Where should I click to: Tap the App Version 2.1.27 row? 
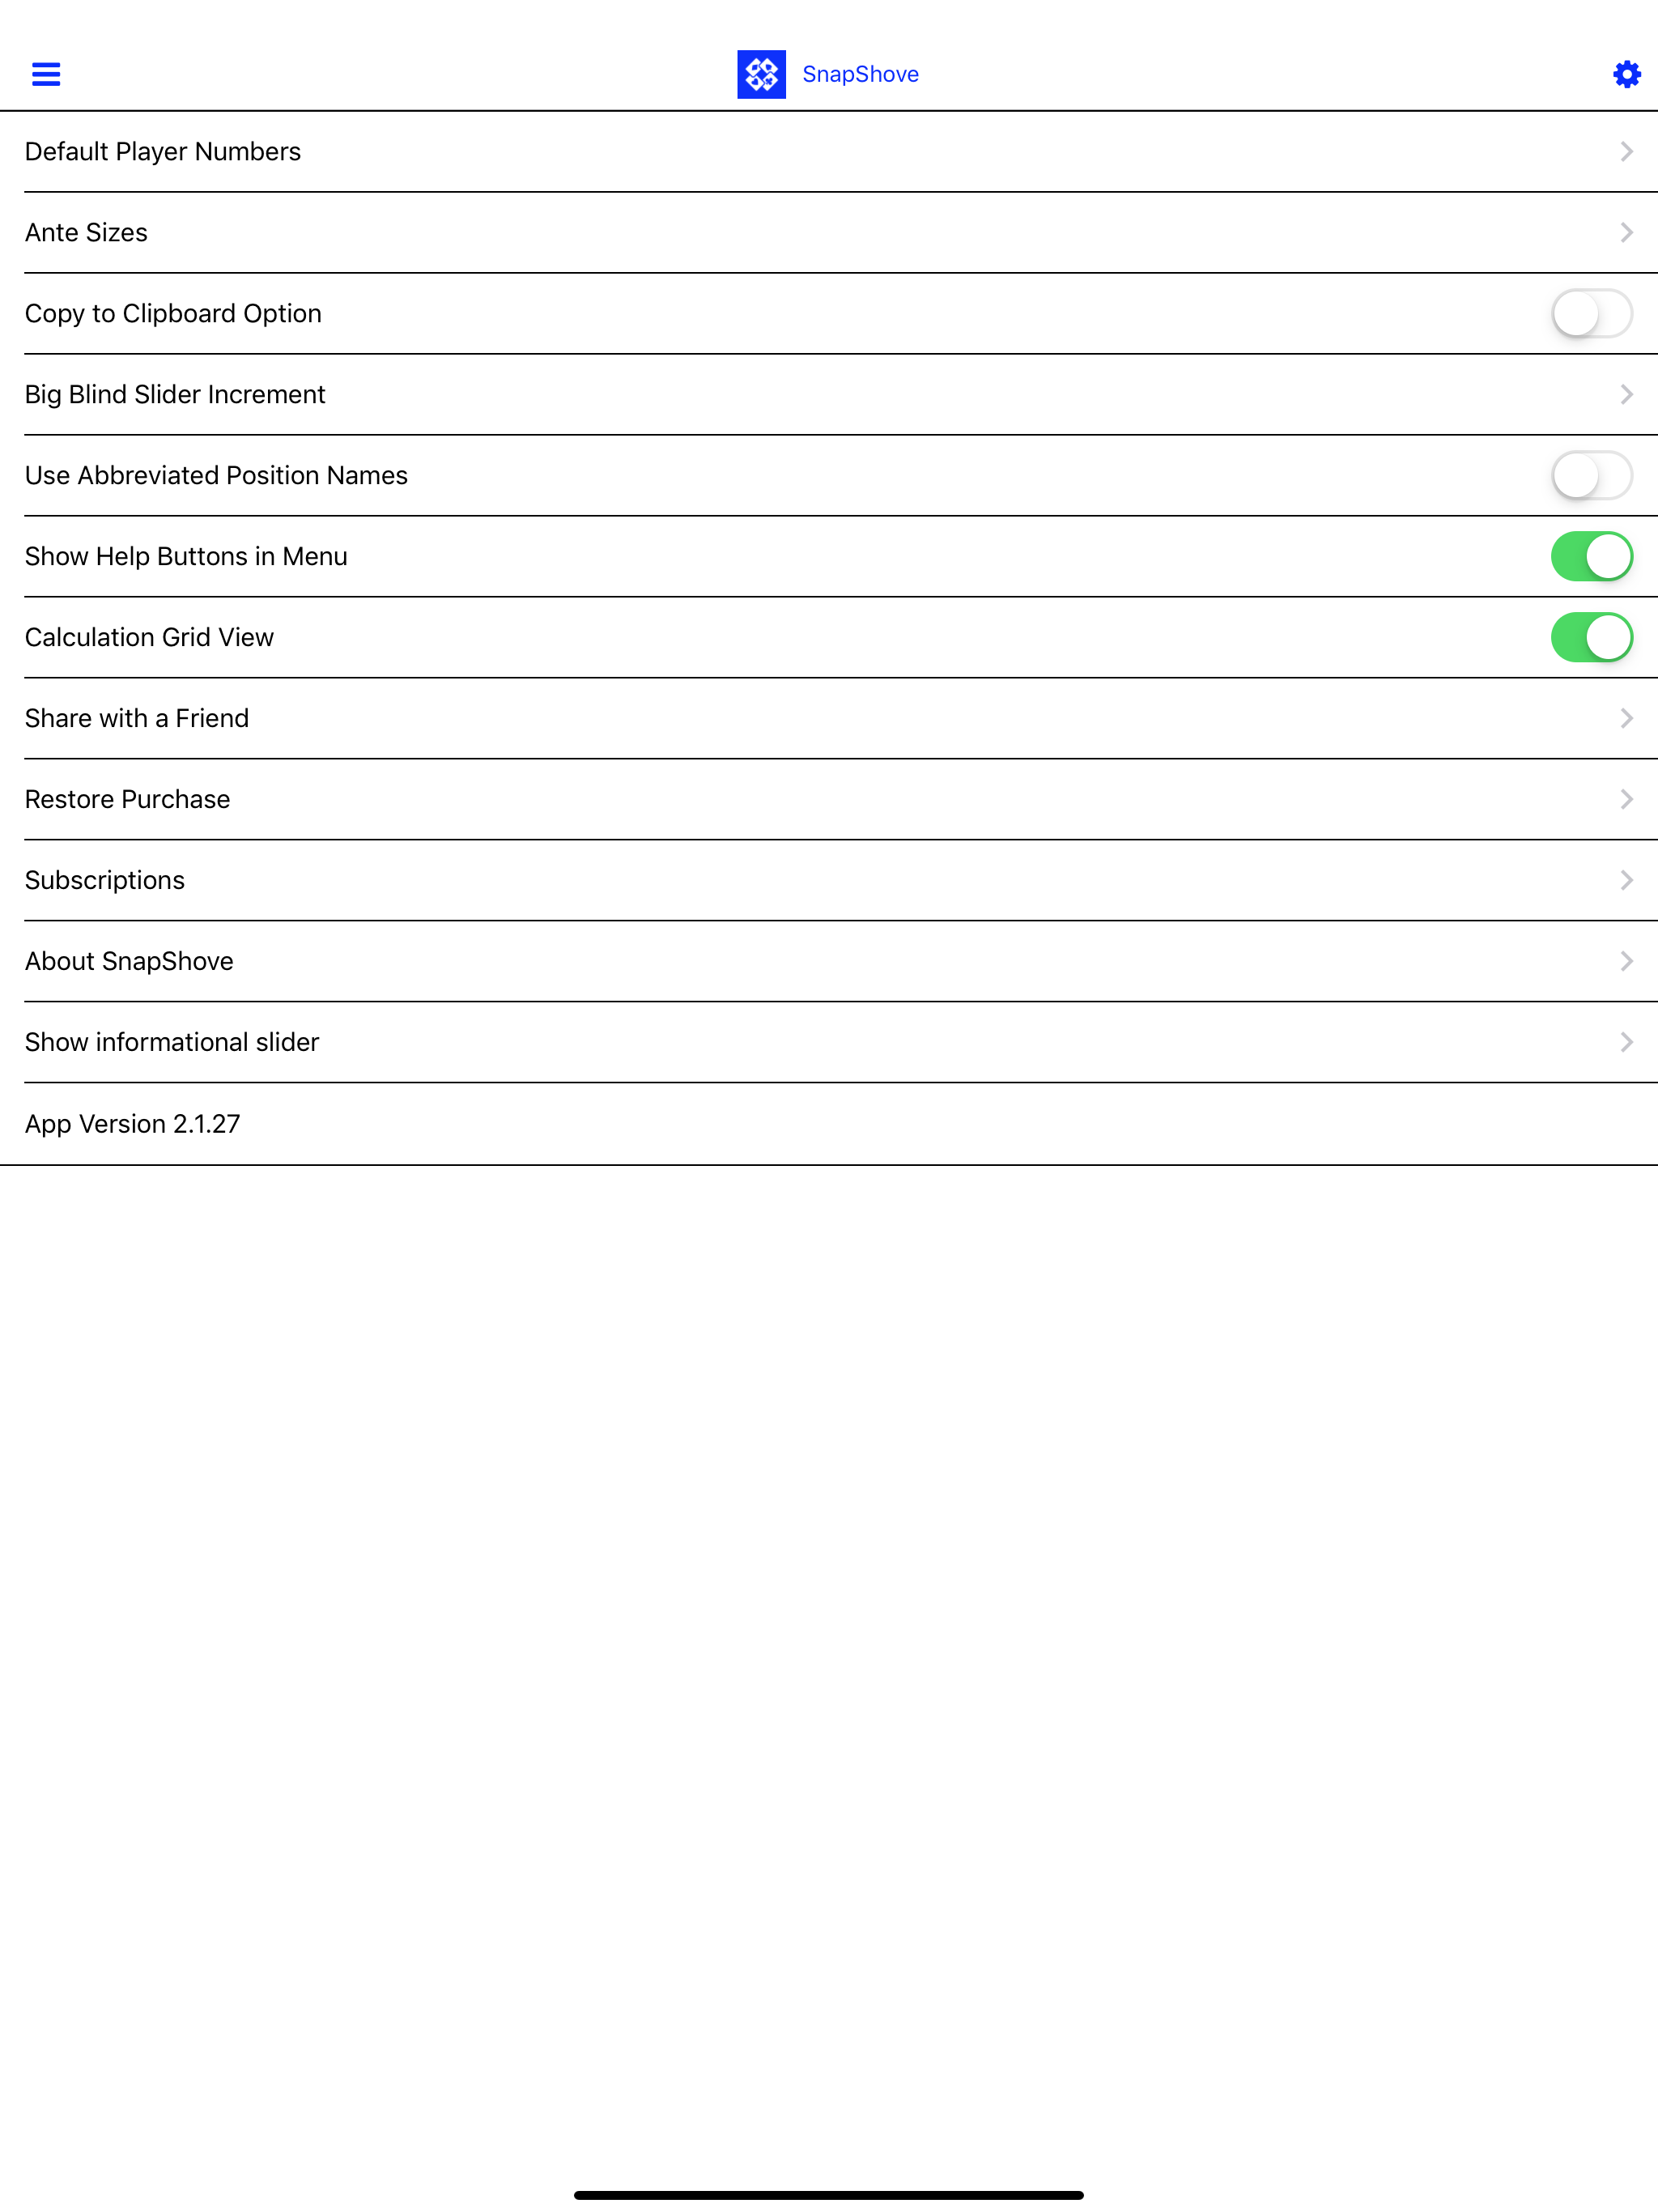pos(829,1124)
